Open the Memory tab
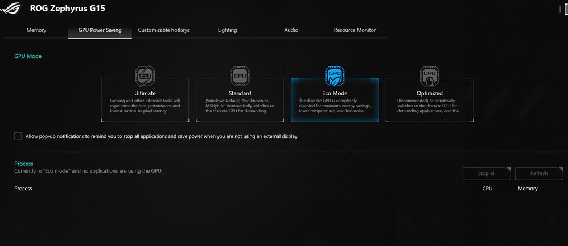Image resolution: width=568 pixels, height=246 pixels. 36,30
